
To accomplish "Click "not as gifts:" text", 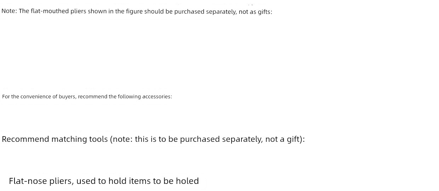I will 256,12.
